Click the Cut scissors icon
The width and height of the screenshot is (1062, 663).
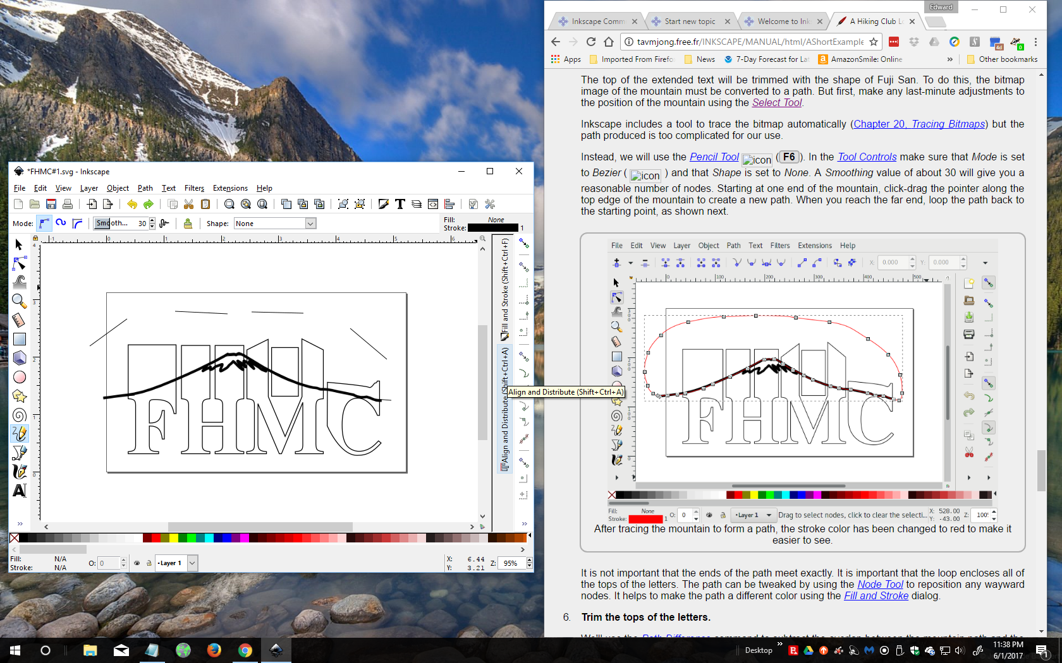pos(188,204)
